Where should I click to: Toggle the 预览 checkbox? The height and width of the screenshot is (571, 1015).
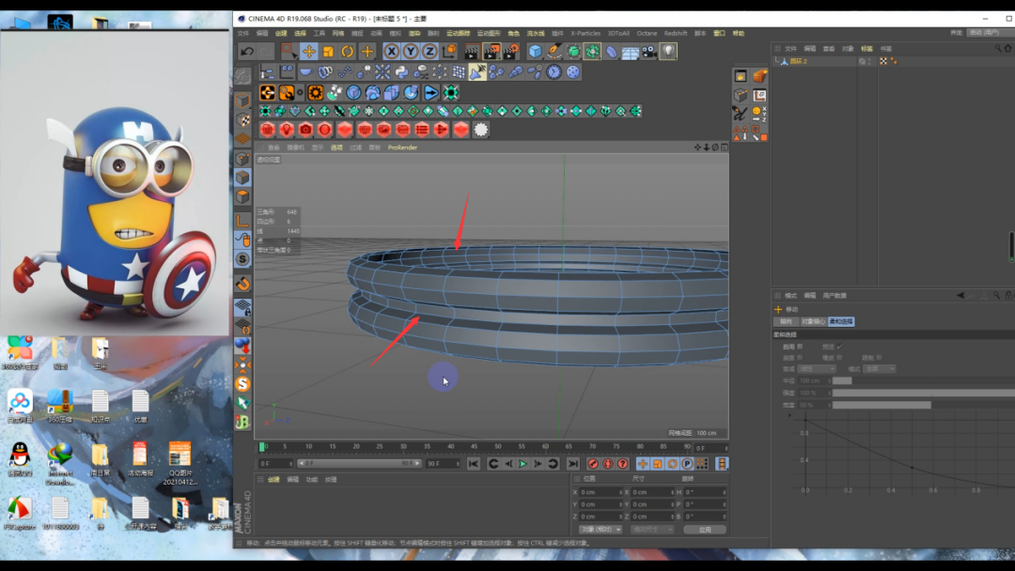coord(839,347)
